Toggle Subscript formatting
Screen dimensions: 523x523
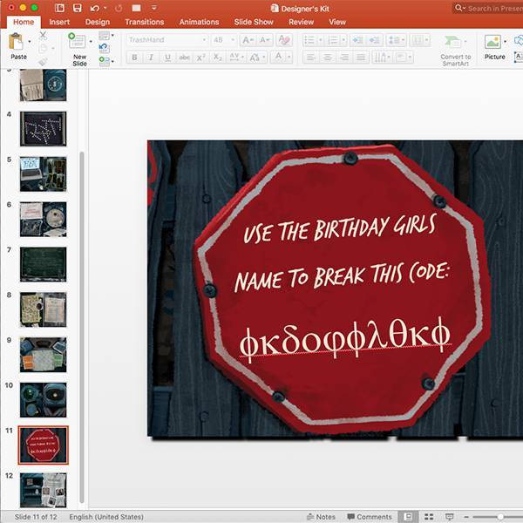click(x=217, y=58)
